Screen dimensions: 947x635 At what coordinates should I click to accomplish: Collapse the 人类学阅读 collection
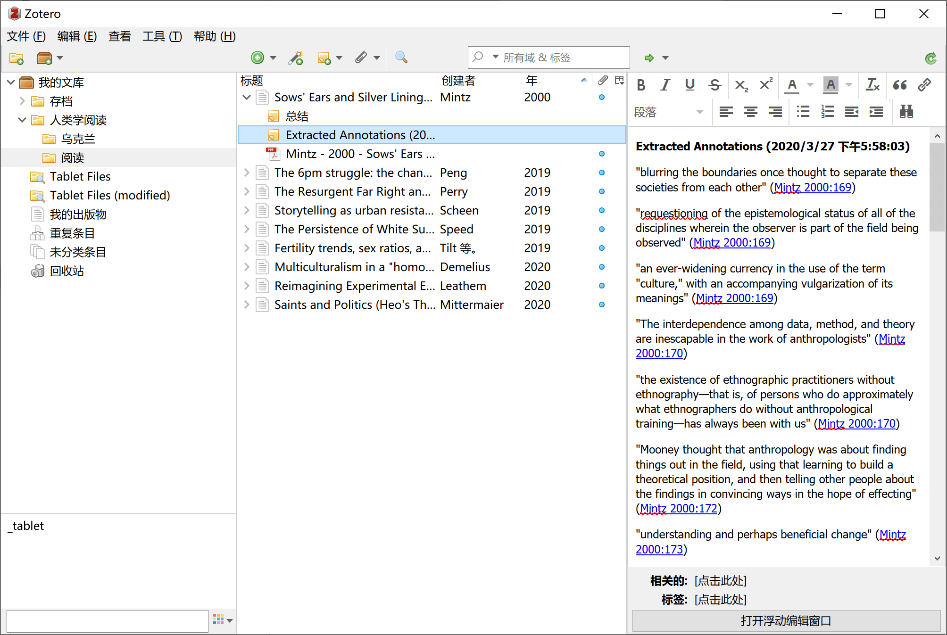pyautogui.click(x=22, y=120)
